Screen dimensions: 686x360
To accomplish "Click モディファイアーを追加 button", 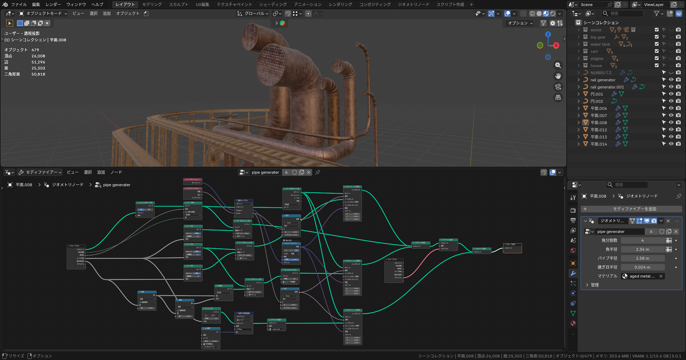I will pos(631,209).
